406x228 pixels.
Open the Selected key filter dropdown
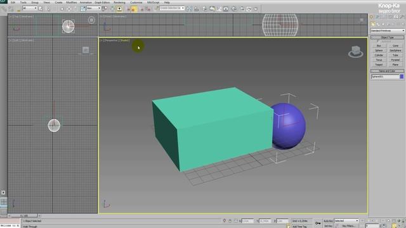tap(346, 221)
